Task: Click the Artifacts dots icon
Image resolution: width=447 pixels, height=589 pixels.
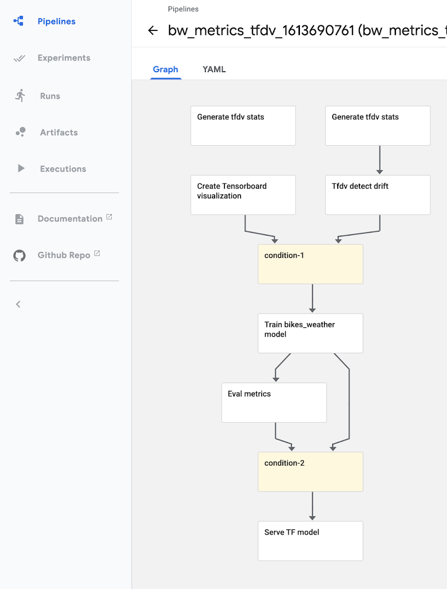Action: tap(20, 132)
